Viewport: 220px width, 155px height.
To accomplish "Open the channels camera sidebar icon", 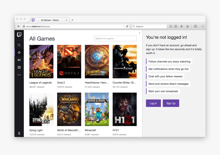I will click(x=19, y=60).
